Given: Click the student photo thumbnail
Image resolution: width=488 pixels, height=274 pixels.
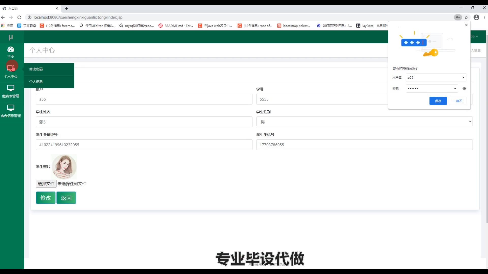Looking at the screenshot, I should click(x=64, y=167).
